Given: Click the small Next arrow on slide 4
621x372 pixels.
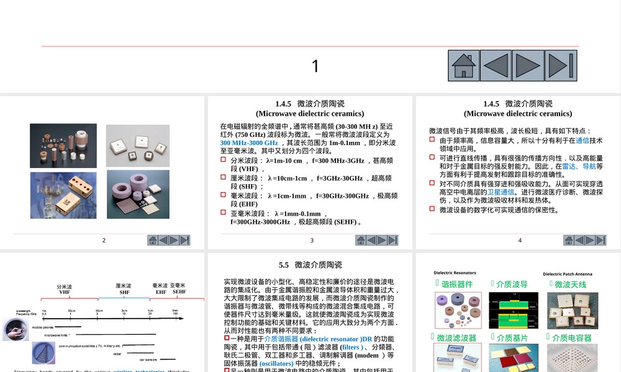Looking at the screenshot, I should (x=590, y=240).
